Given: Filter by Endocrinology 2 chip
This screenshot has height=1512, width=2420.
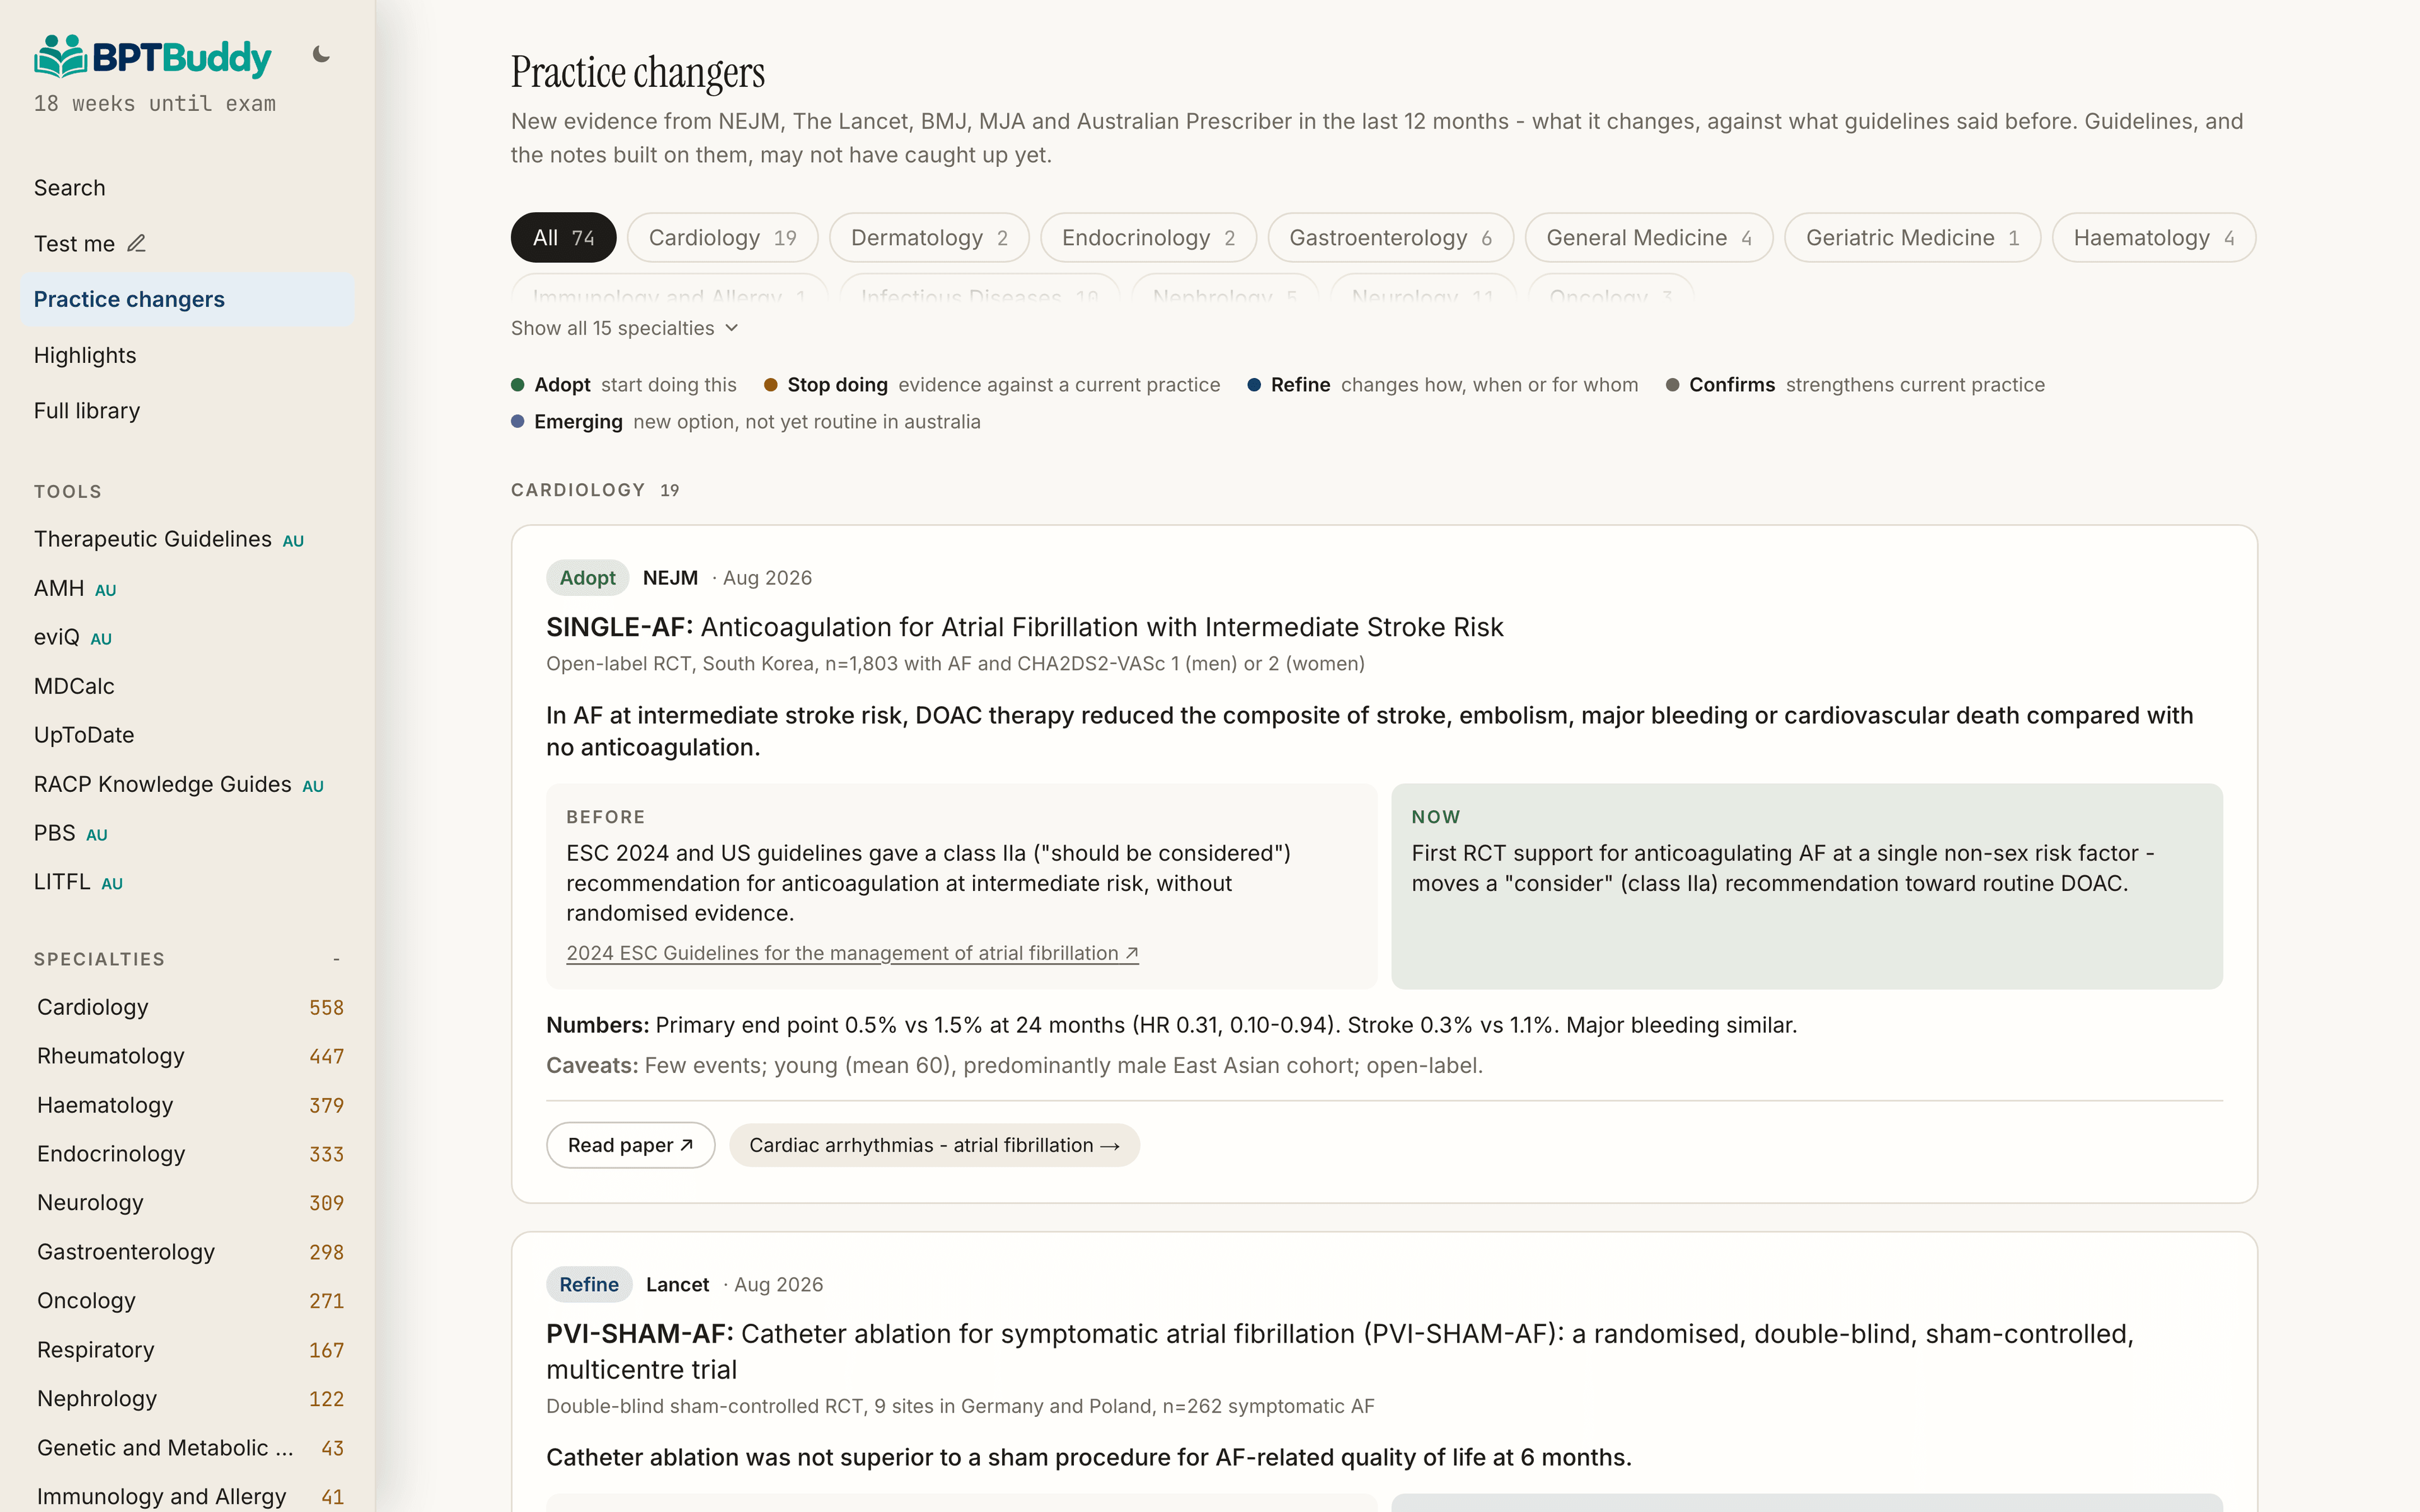Looking at the screenshot, I should pyautogui.click(x=1148, y=238).
